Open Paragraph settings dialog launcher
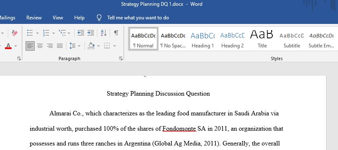338x150 pixels. point(121,59)
